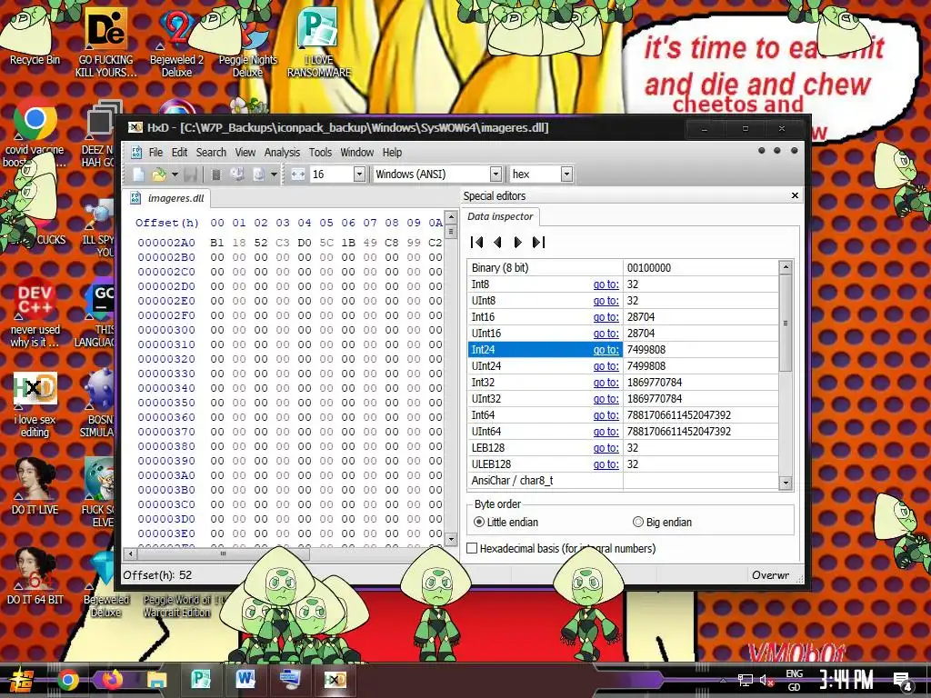931x698 pixels.
Task: Select the Bejeweled 2 Deluxe desktop icon
Action: 176,42
